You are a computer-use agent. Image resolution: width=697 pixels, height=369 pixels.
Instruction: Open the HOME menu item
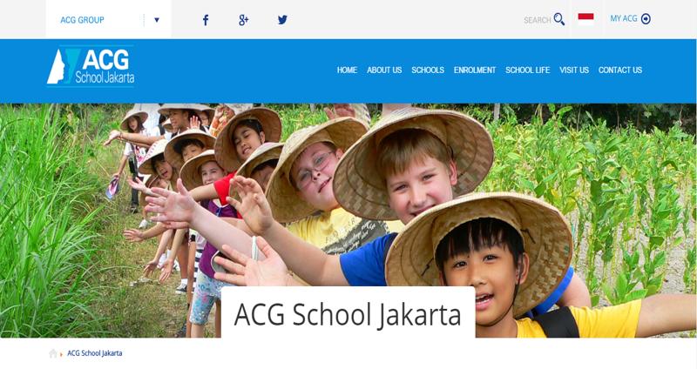coord(347,70)
